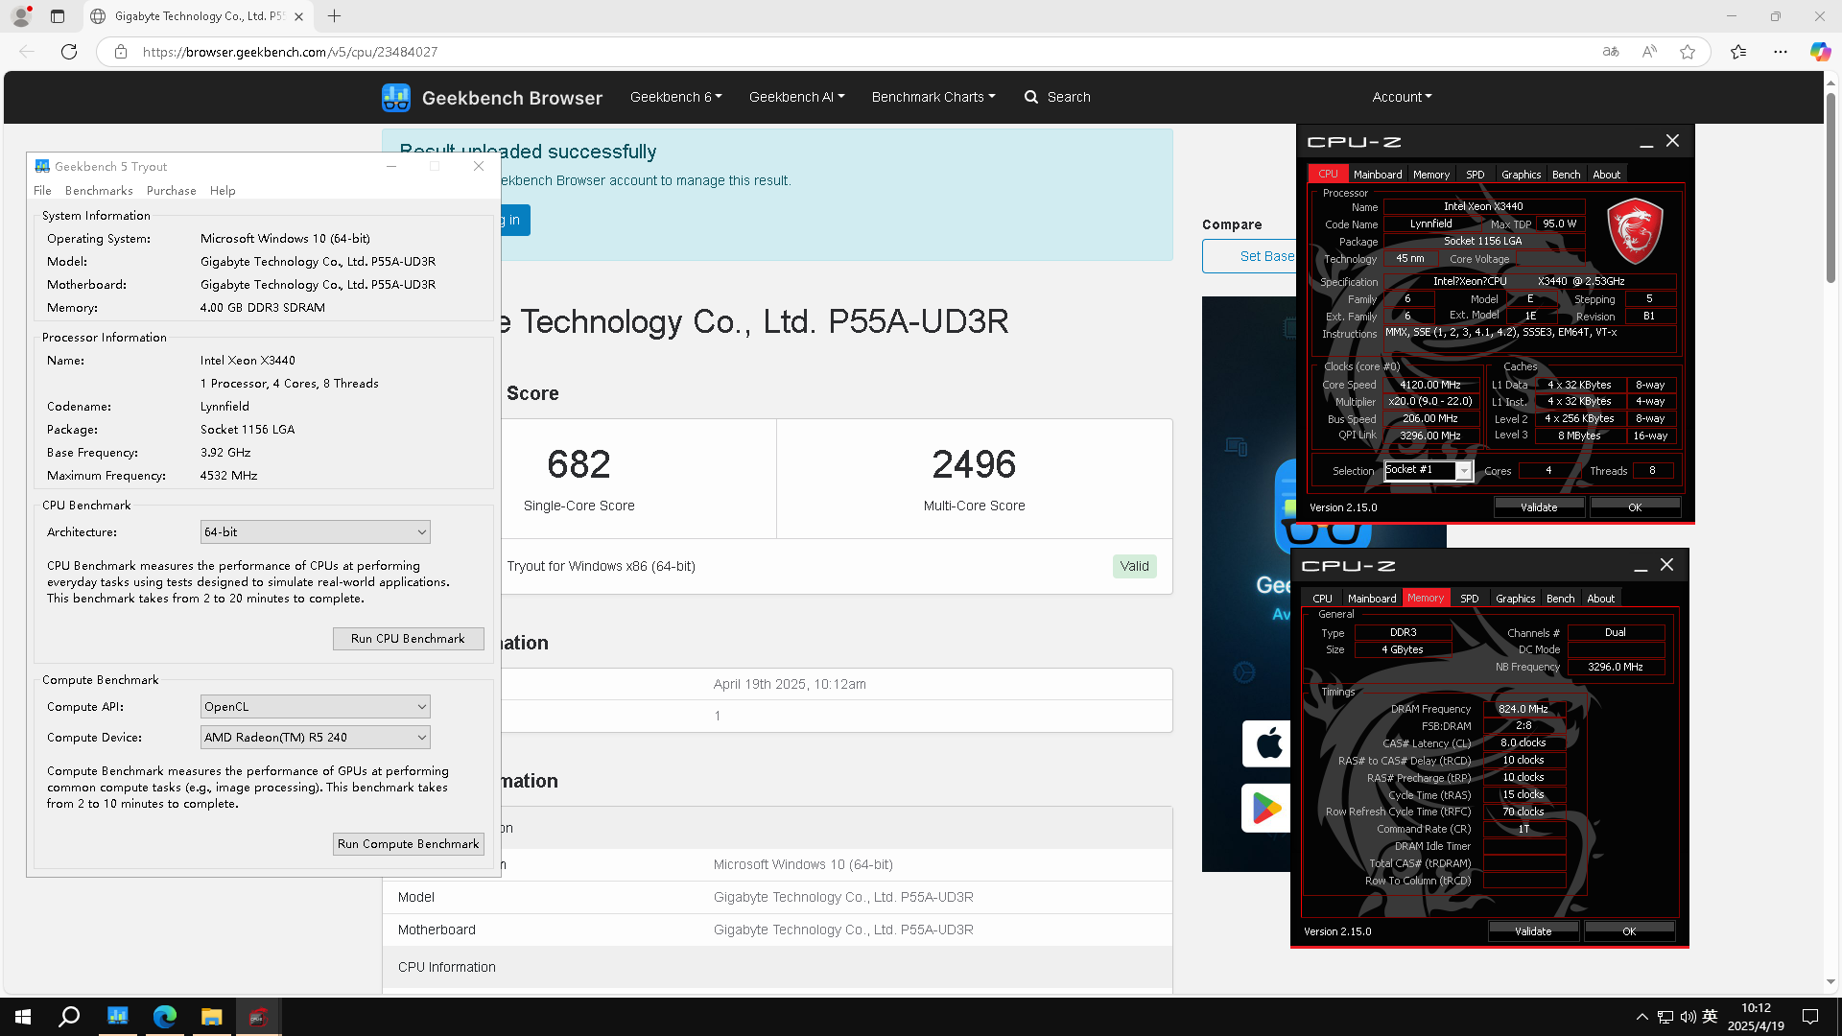The width and height of the screenshot is (1842, 1036).
Task: Switch to Graphics tab in upper CPU-Z window
Action: click(x=1522, y=175)
